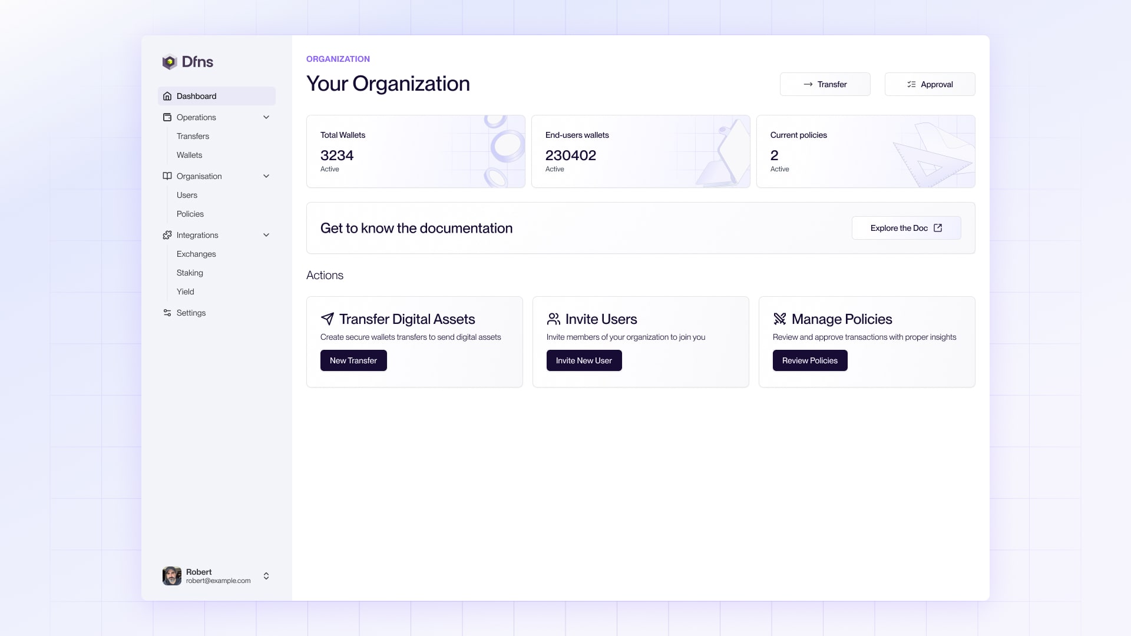Select Staking under Integrations

point(190,273)
